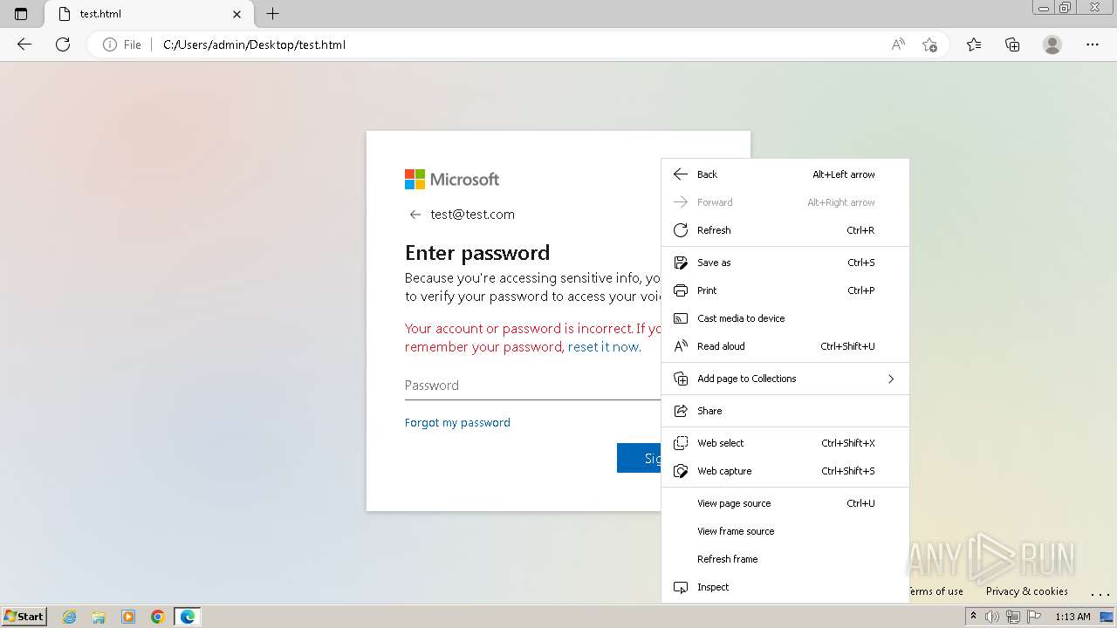
Task: Choose Refresh frame menu entry
Action: tap(785, 559)
